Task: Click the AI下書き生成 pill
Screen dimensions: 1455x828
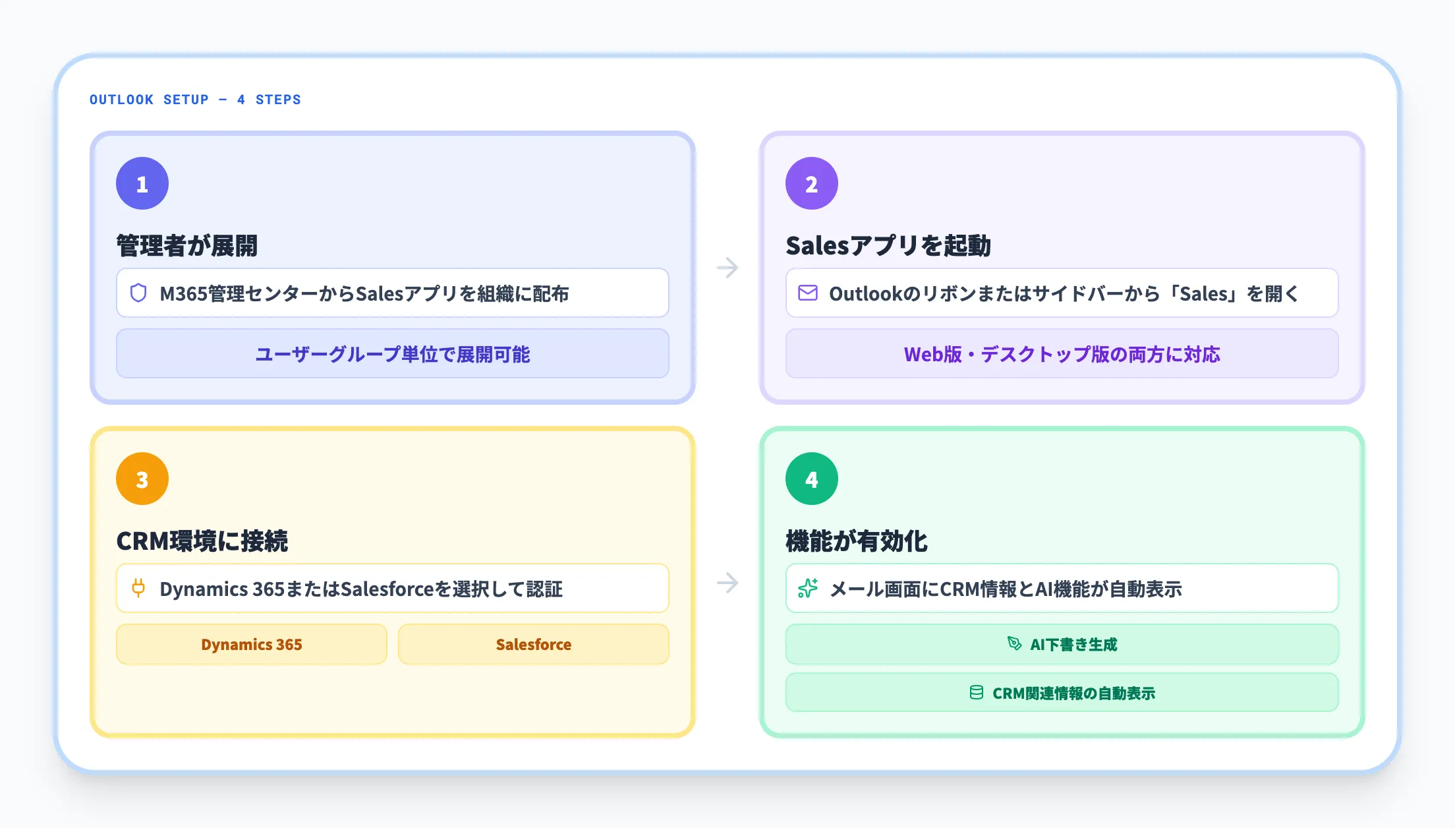Action: click(1060, 644)
